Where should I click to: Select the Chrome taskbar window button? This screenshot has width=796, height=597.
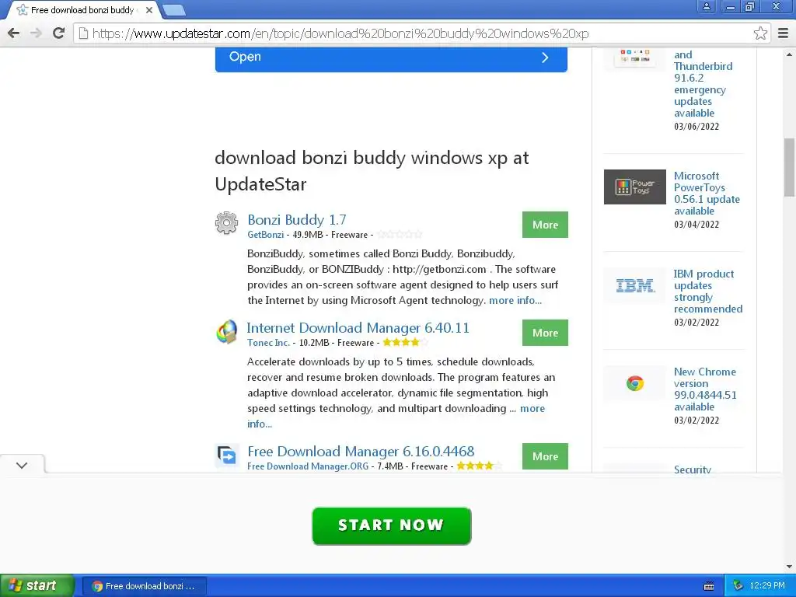tap(144, 586)
